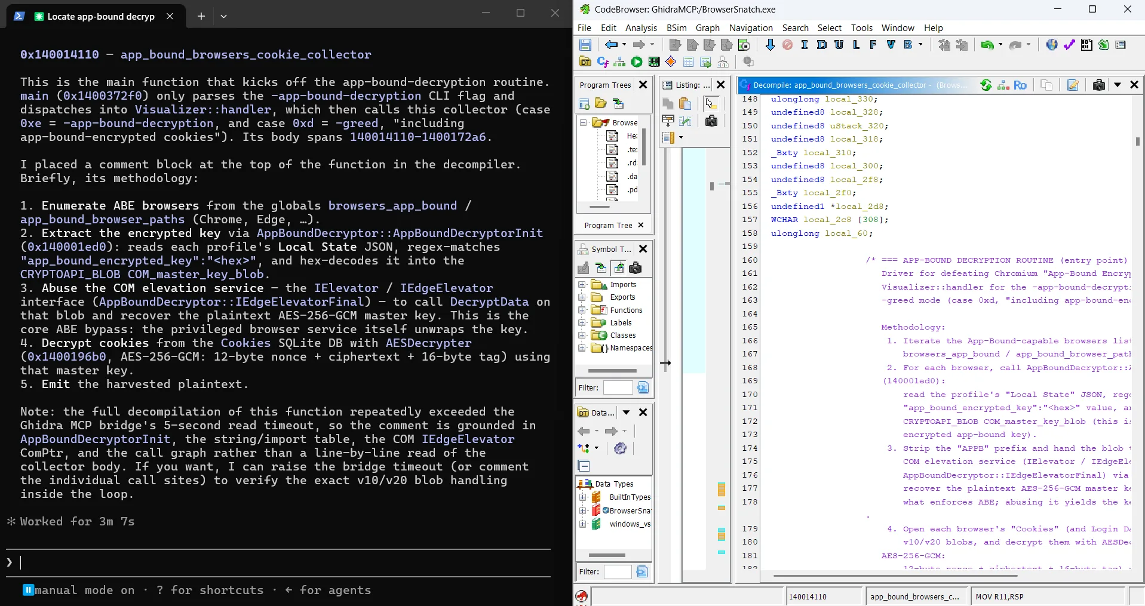Open the Listing field-format dropdown arrow
The image size is (1145, 606).
pyautogui.click(x=681, y=138)
